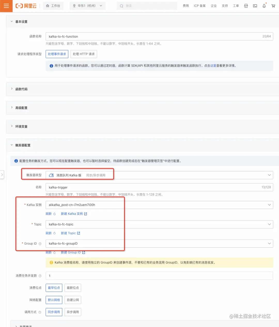Expand the 环境变量 section
Image resolution: width=279 pixels, height=327 pixels.
click(12, 126)
